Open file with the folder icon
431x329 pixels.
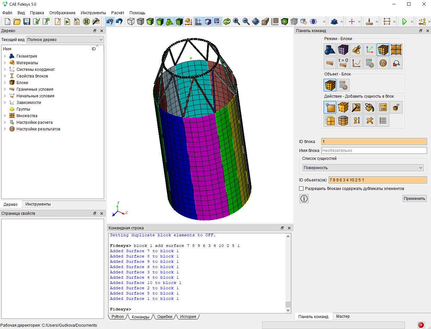[17, 22]
